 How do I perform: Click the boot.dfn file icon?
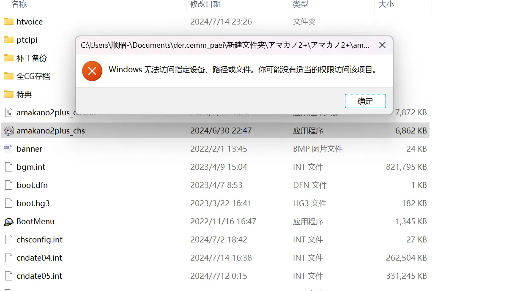click(x=9, y=185)
